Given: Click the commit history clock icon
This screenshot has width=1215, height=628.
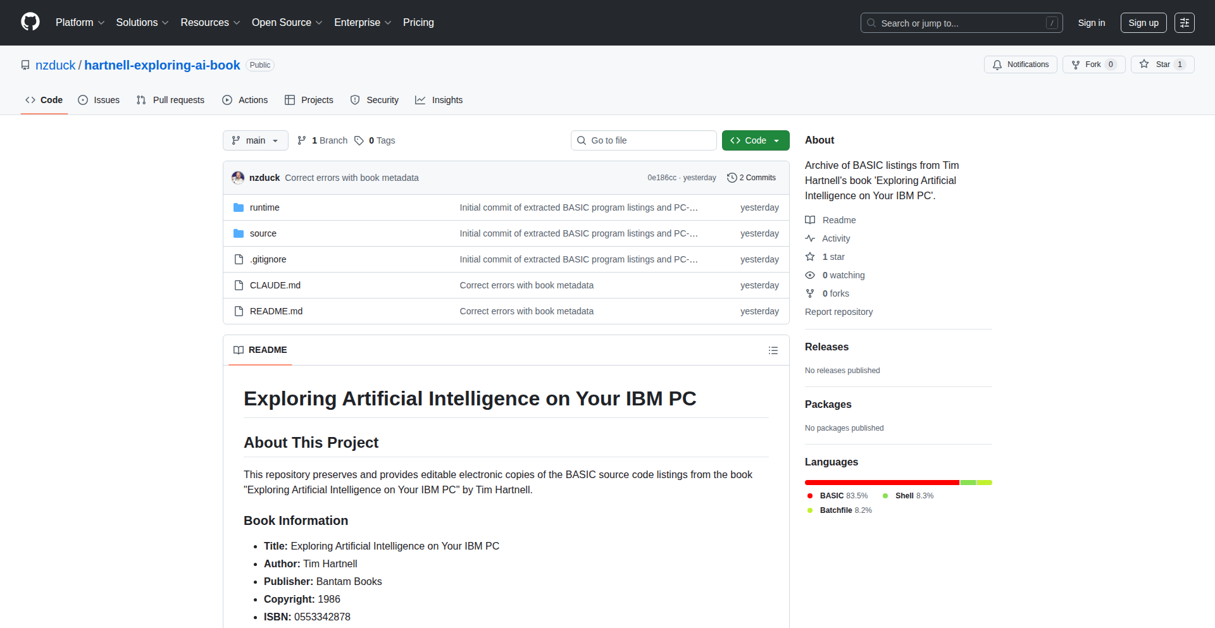Looking at the screenshot, I should pyautogui.click(x=732, y=178).
